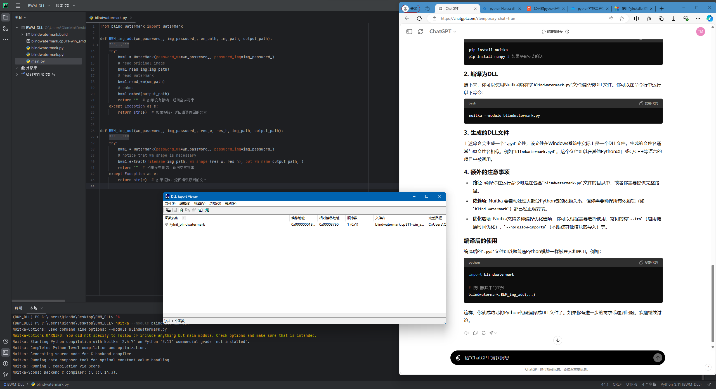The height and width of the screenshot is (389, 716).
Task: Open the 视图(V) menu in DLL Export Viewer
Action: (x=200, y=203)
